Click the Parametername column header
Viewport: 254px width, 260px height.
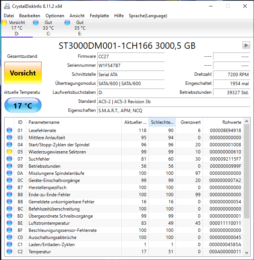[74, 122]
